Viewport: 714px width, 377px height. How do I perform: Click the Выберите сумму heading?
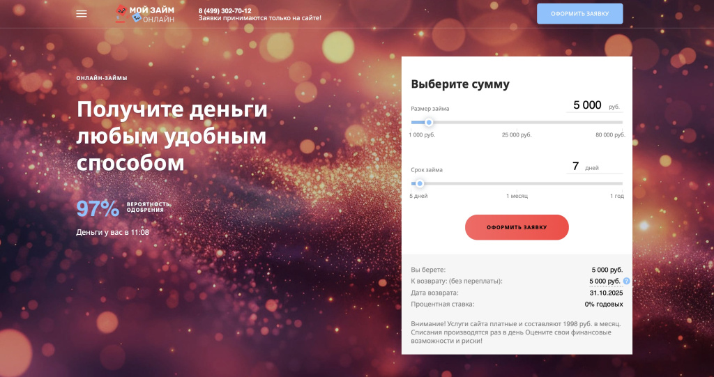(x=460, y=84)
